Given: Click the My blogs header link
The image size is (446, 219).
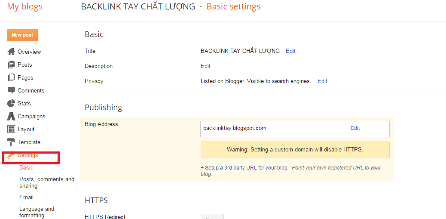Looking at the screenshot, I should [x=25, y=6].
